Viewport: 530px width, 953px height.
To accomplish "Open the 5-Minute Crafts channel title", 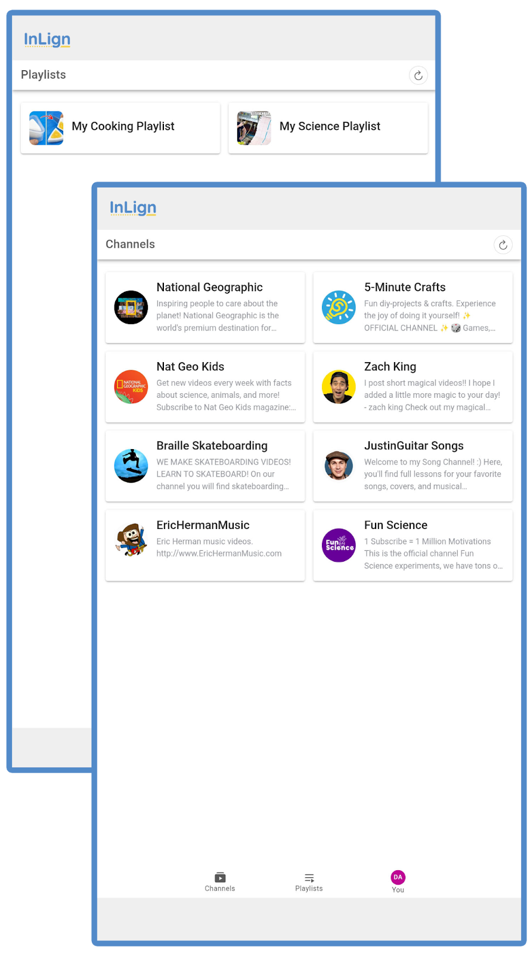I will click(405, 287).
